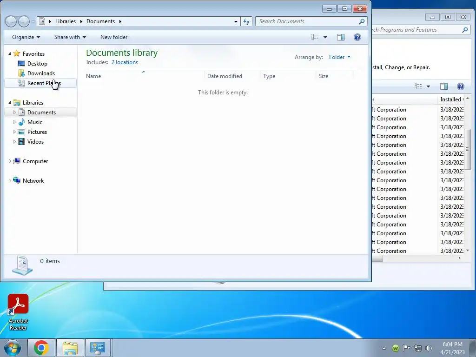Open help icon in Programs and Features window
The height and width of the screenshot is (357, 476).
coord(461,86)
